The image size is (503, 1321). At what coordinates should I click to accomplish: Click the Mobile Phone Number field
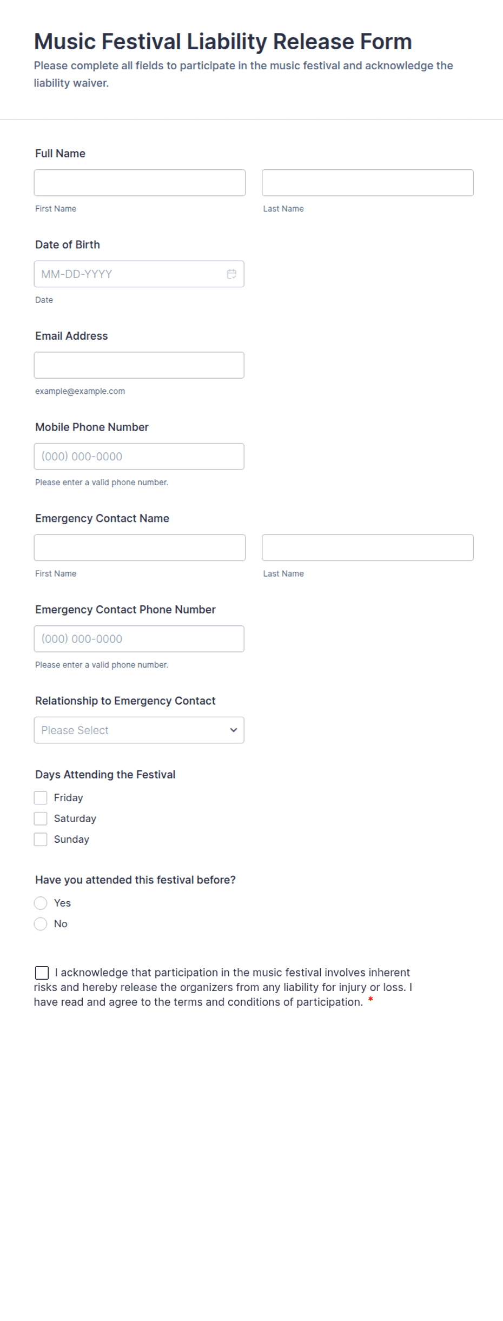point(138,456)
